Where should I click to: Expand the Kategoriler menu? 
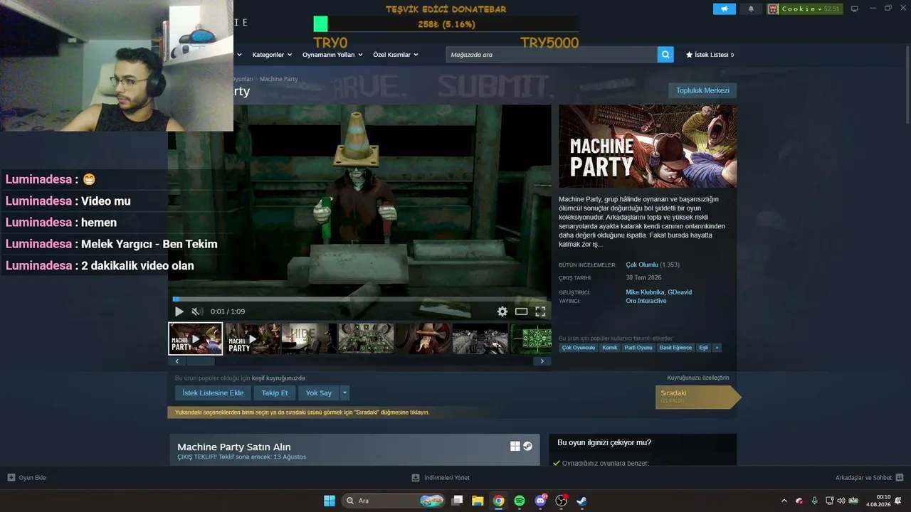click(271, 55)
